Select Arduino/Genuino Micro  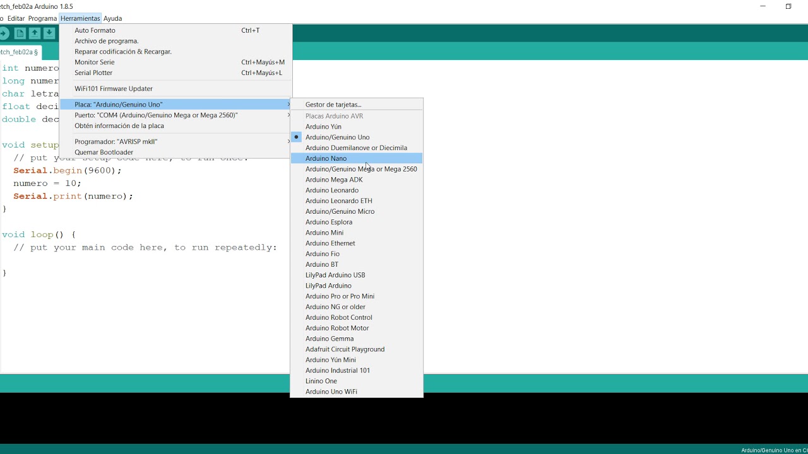[357, 212]
